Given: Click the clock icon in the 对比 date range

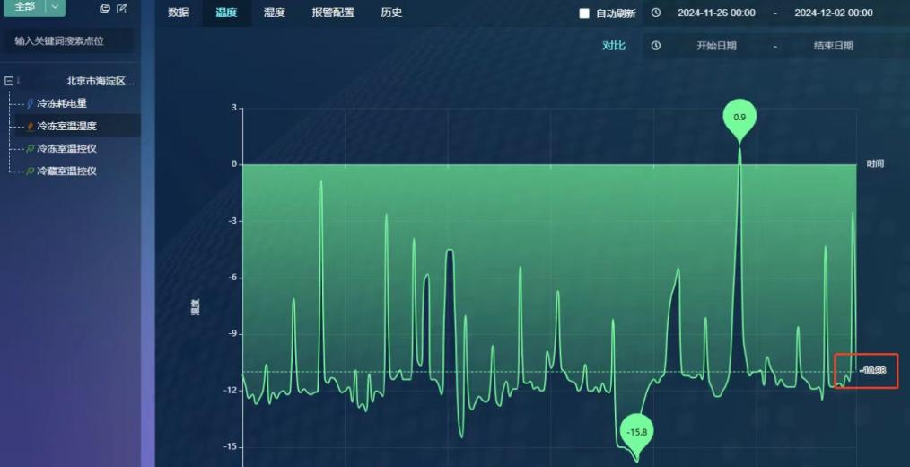Looking at the screenshot, I should coord(656,46).
